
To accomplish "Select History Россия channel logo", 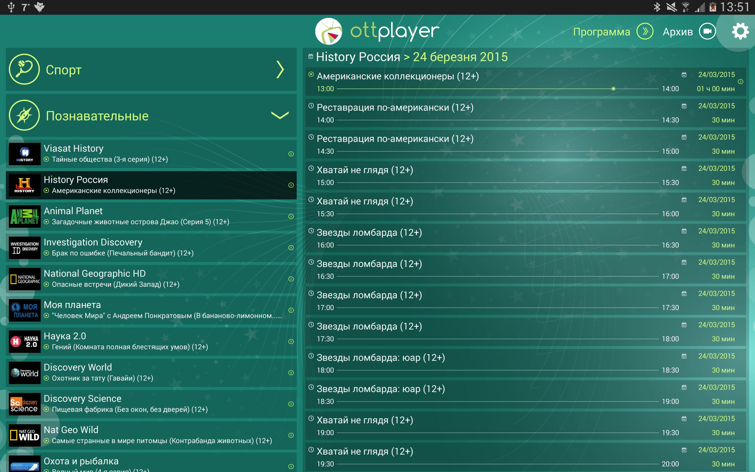I will (x=25, y=185).
